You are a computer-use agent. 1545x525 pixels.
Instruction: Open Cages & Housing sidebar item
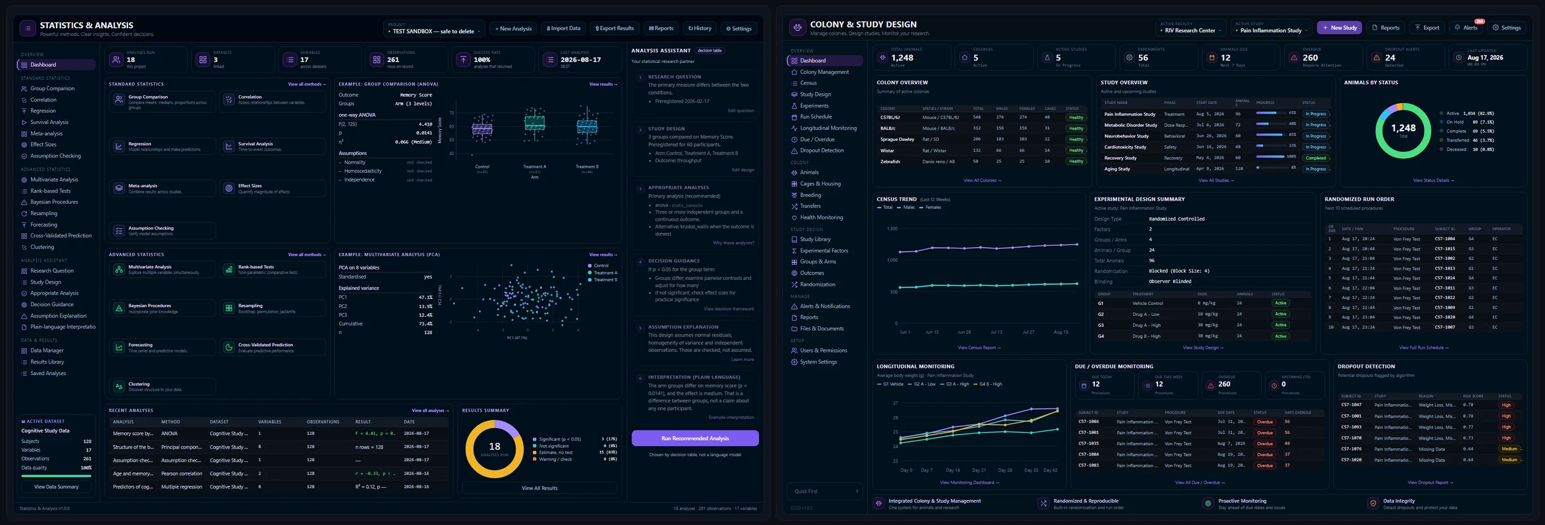[x=819, y=184]
